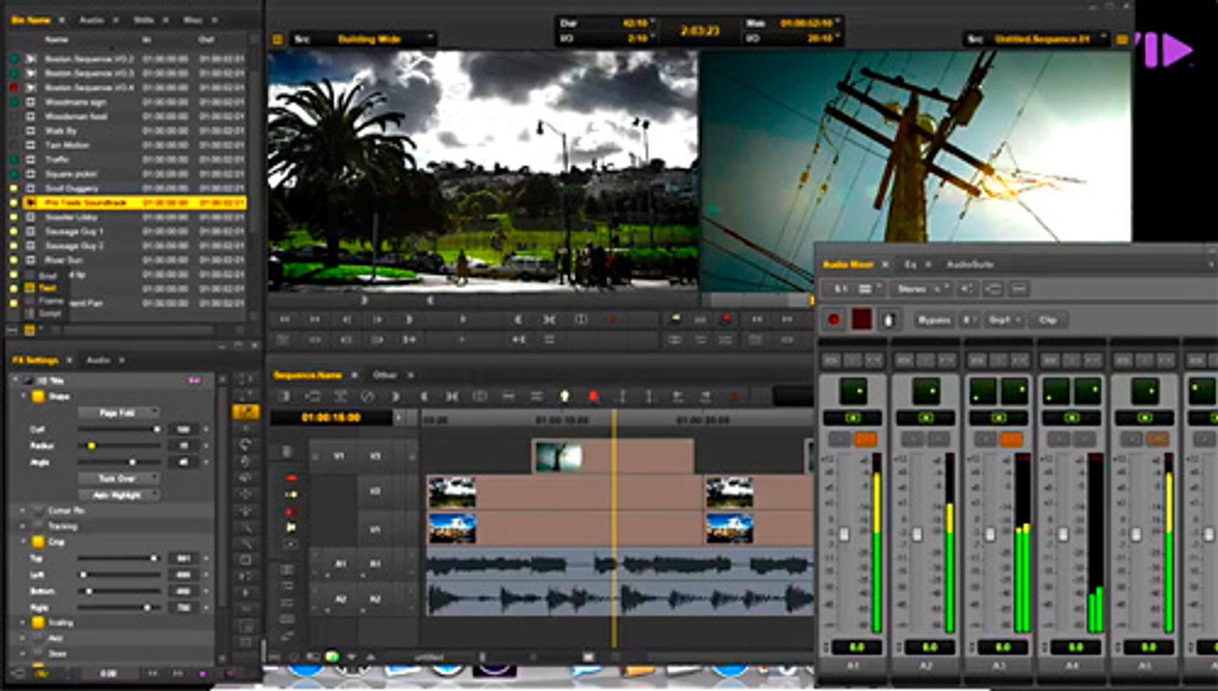Image resolution: width=1218 pixels, height=691 pixels.
Task: Toggle record track selector V3
Action: click(376, 456)
